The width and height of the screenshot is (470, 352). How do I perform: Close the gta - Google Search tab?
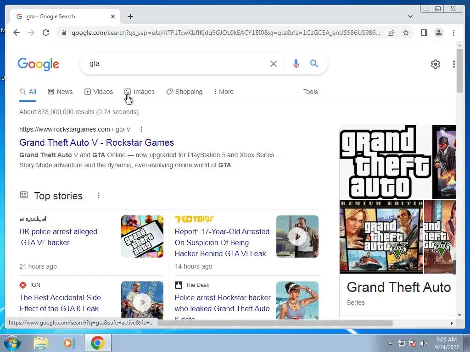coord(113,16)
